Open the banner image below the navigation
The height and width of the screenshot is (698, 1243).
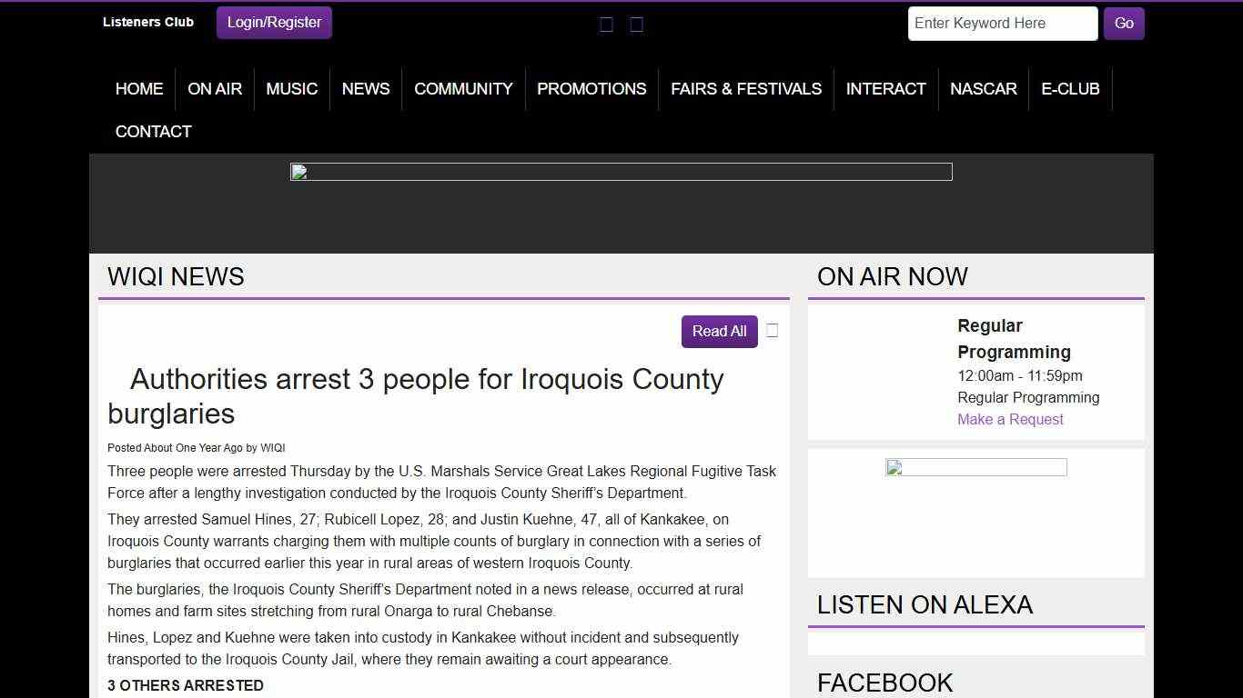click(621, 172)
